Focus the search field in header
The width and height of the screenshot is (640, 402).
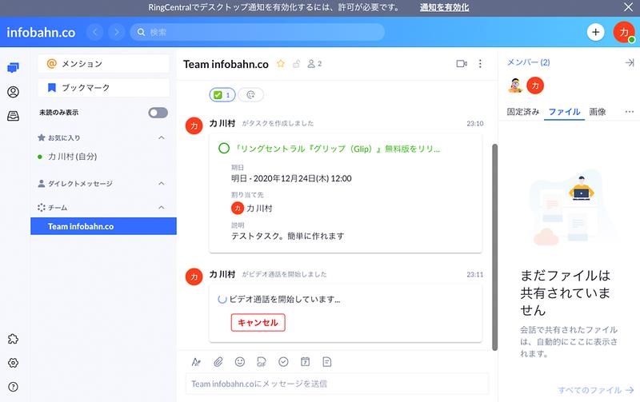click(x=257, y=32)
